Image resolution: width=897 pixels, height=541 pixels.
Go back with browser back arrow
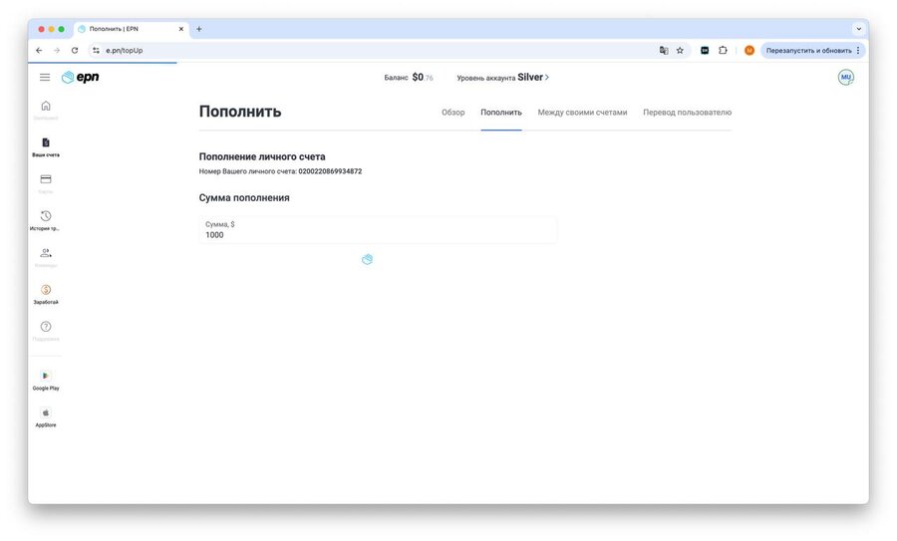tap(39, 51)
